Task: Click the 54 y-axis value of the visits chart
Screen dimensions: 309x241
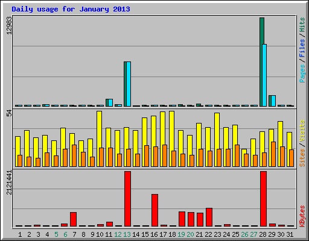Action: point(9,113)
